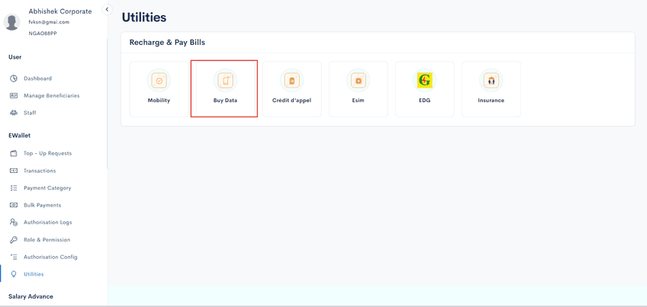Screen dimensions: 647x307
Task: Click the Transactions icon in sidebar
Action: coord(14,171)
